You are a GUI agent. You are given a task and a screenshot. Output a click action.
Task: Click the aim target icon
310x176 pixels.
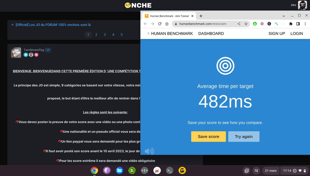[225, 66]
